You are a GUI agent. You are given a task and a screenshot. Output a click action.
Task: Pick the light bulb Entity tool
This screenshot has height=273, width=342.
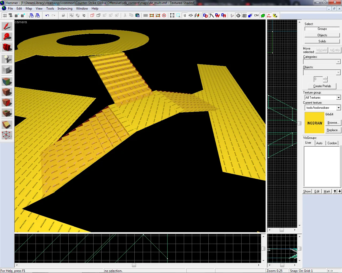(7, 59)
